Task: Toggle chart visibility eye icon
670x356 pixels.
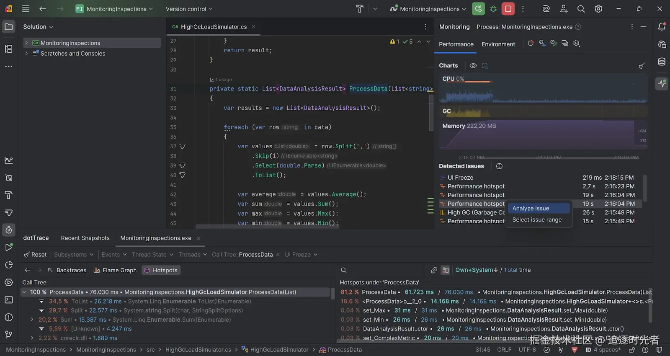Action: [x=473, y=66]
